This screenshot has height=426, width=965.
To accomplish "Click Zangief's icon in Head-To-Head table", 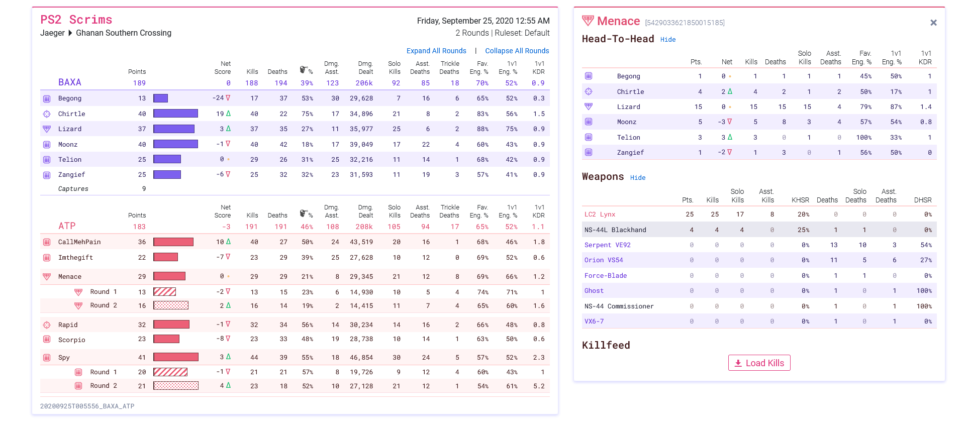I will [x=589, y=152].
